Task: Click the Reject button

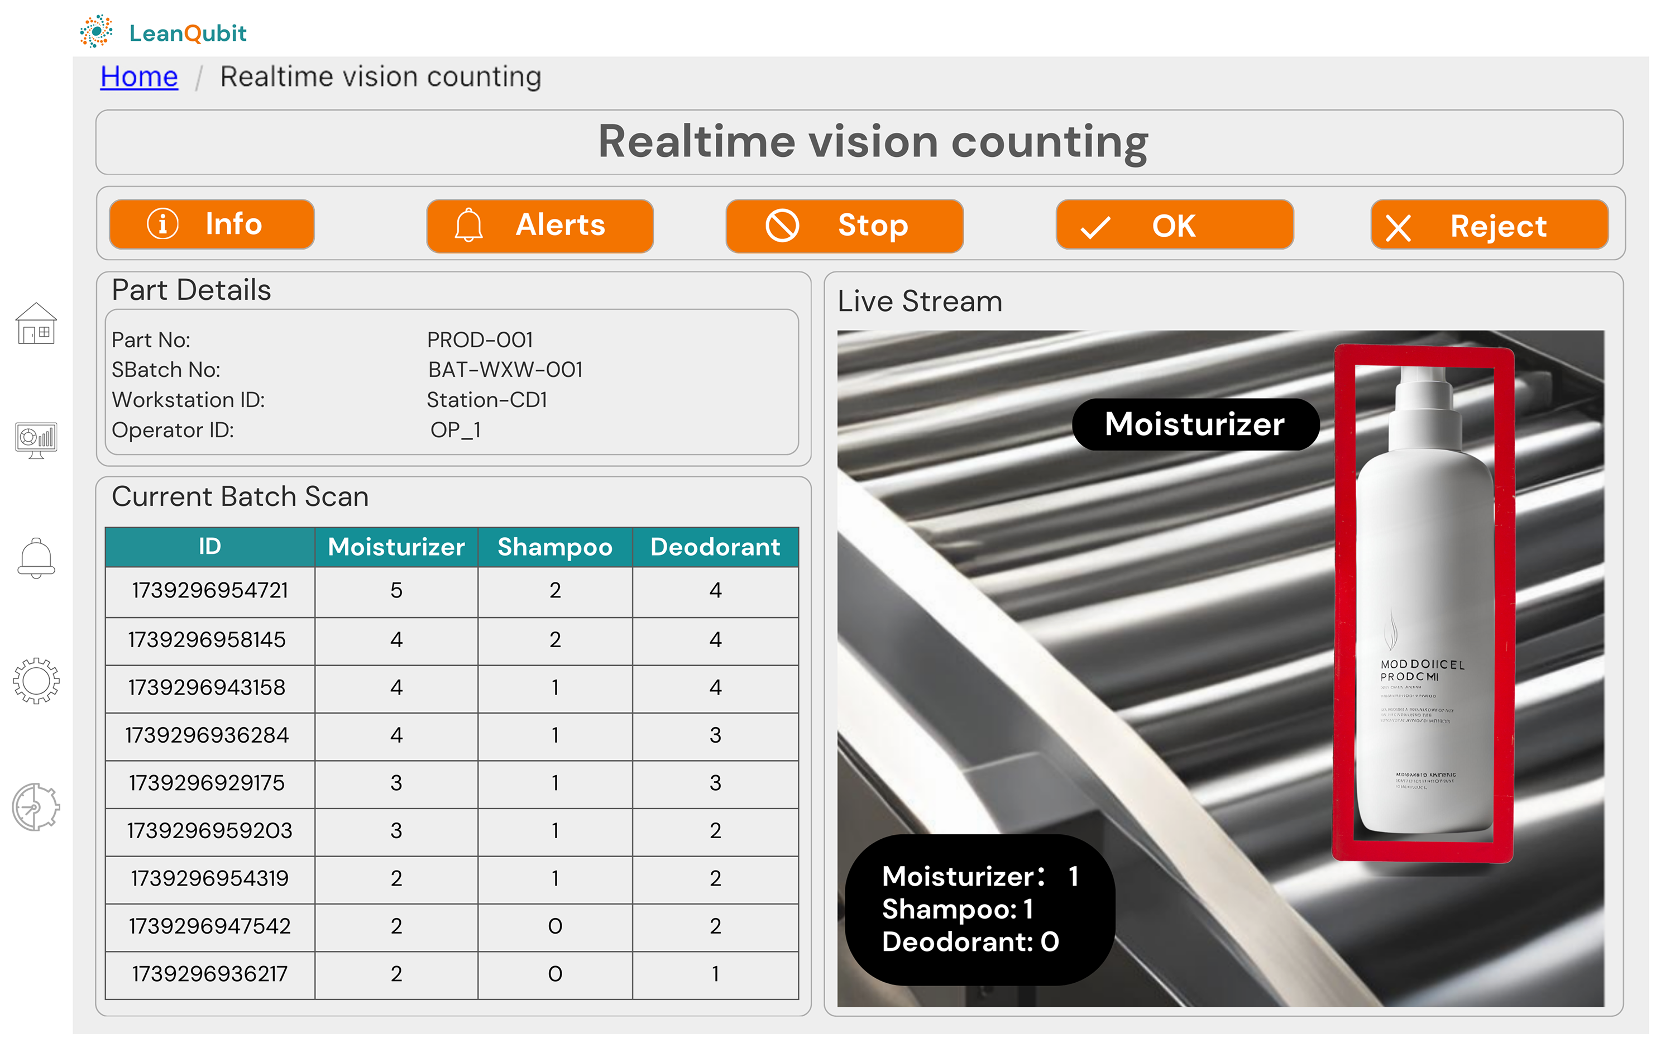Action: tap(1490, 224)
